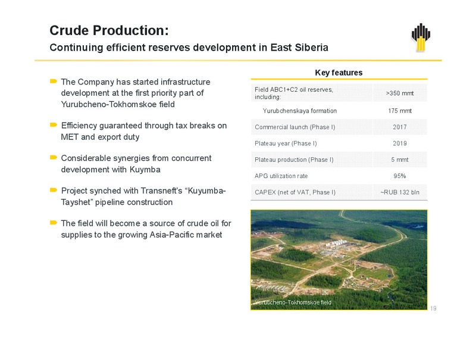Click the 'APG utilization rate' label
476x337 pixels.
point(281,176)
